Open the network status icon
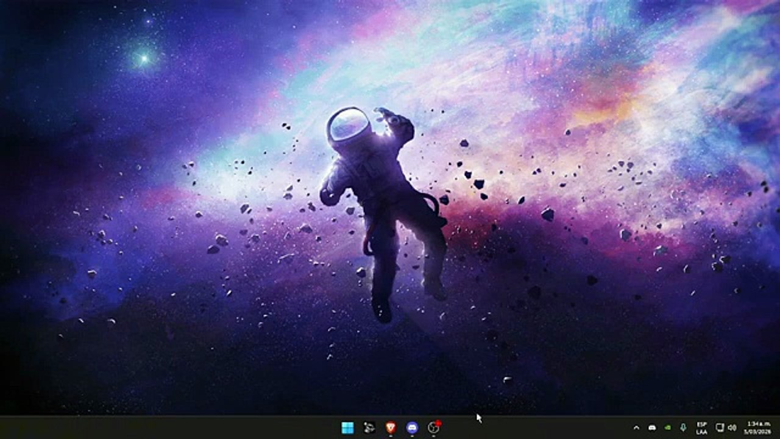The height and width of the screenshot is (439, 780). pos(720,427)
